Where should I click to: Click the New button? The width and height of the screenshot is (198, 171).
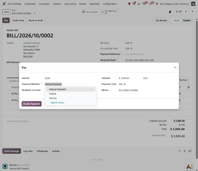[x=7, y=12]
